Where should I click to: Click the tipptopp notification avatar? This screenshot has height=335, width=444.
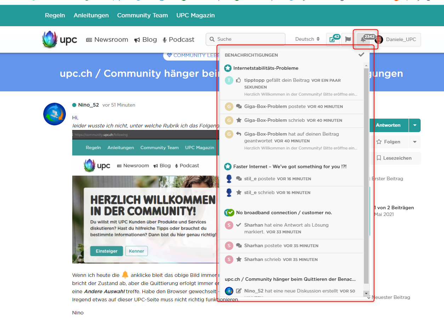[x=229, y=80]
